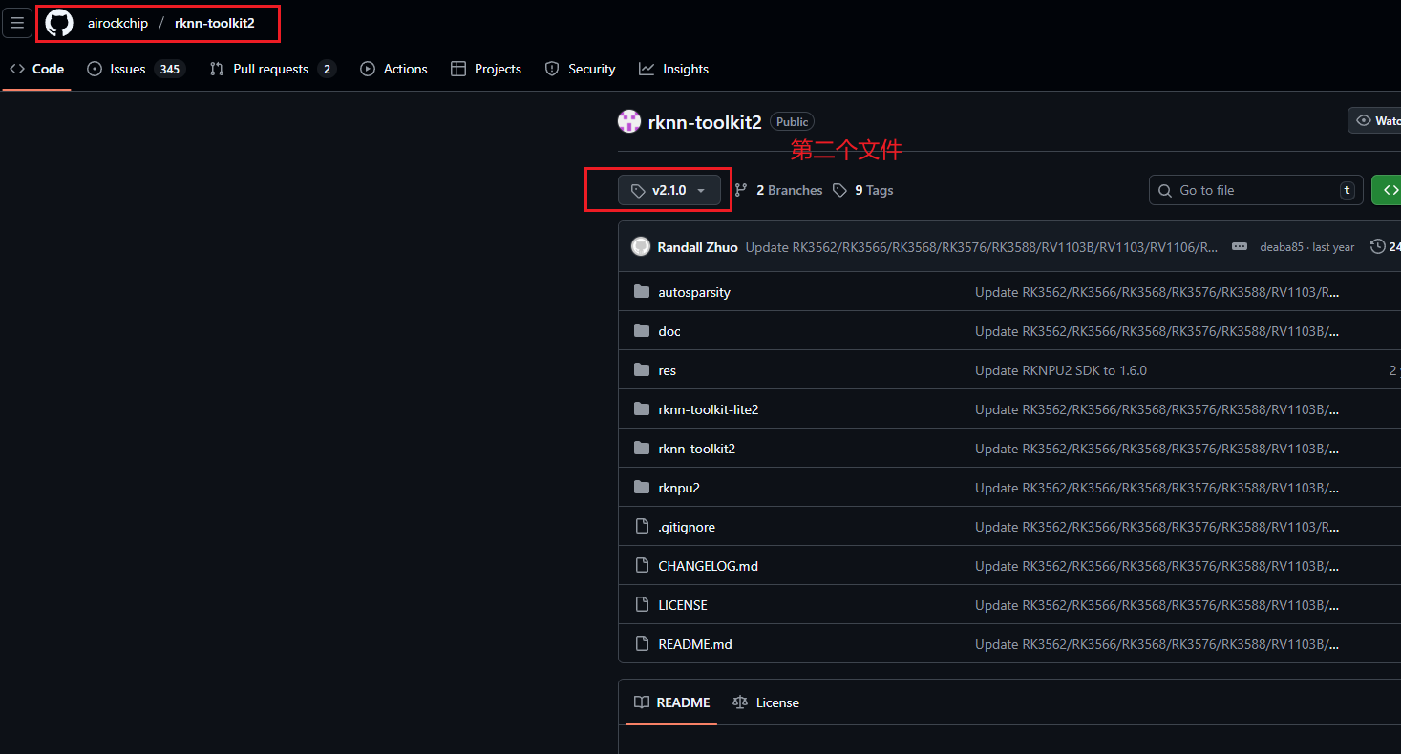The width and height of the screenshot is (1401, 754).
Task: Open the autosparsity folder
Action: tap(694, 292)
